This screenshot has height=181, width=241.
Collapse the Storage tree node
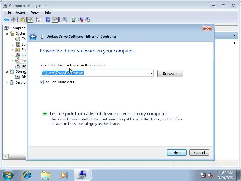[x=7, y=71]
